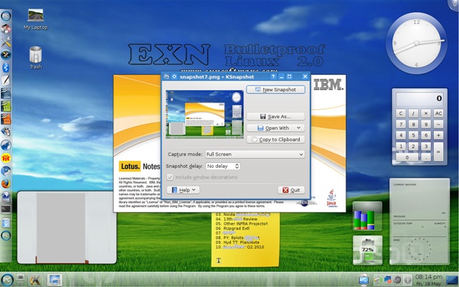This screenshot has height=287, width=459.
Task: Click calculator AC key
Action: click(x=438, y=113)
